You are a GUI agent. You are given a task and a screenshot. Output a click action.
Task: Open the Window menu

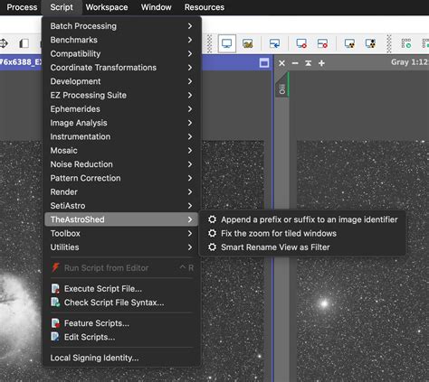(x=157, y=7)
